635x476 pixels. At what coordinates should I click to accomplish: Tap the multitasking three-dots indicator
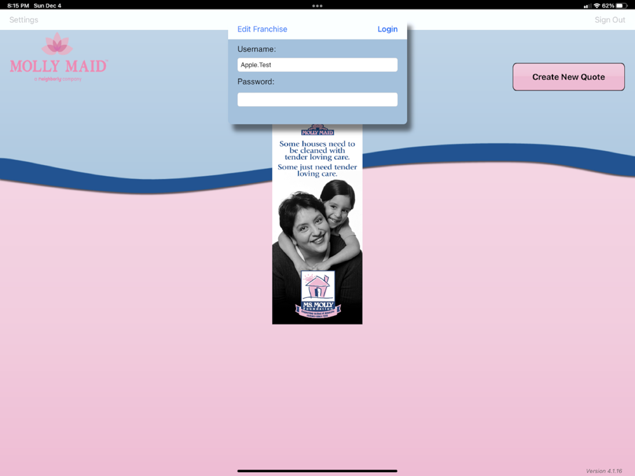(317, 6)
